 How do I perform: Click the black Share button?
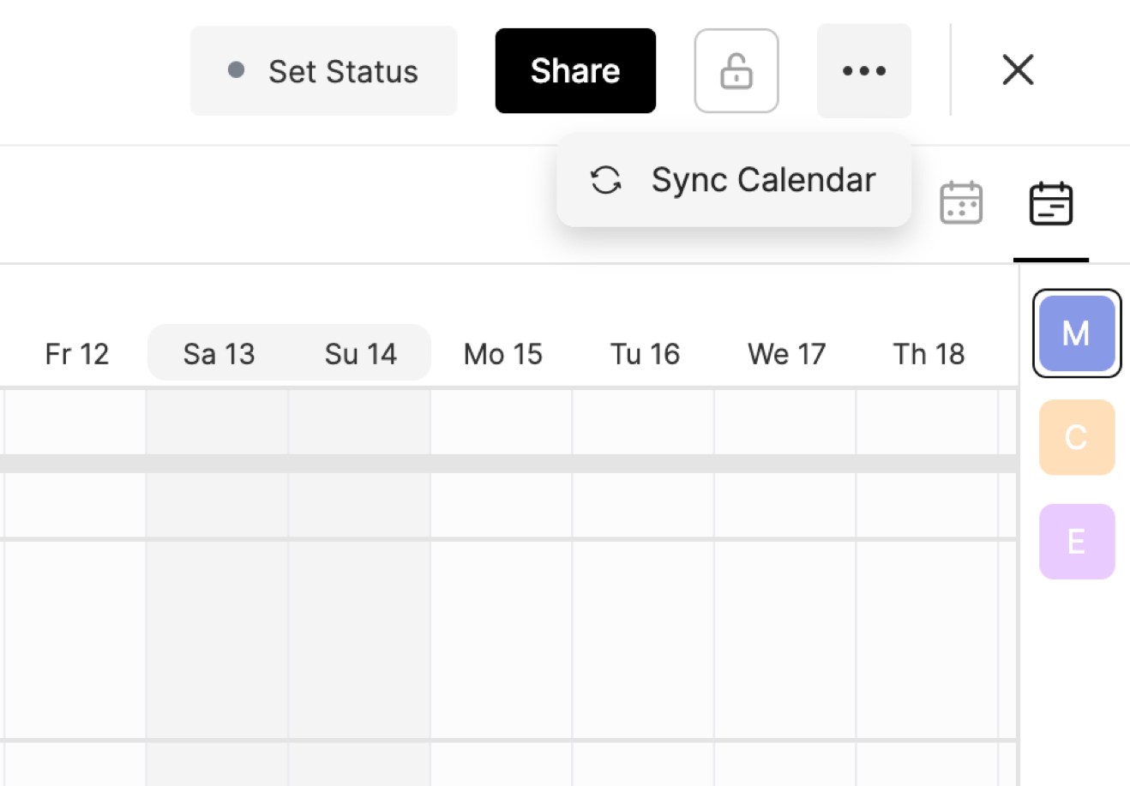[575, 71]
